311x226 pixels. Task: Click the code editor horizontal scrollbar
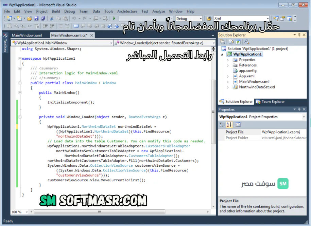coord(99,212)
